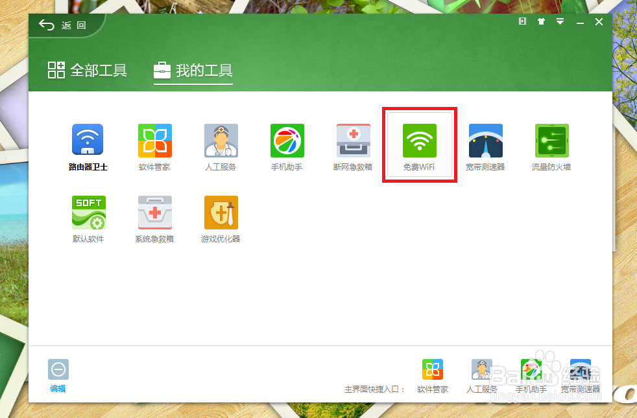637x418 pixels.
Task: Open the main menu dropdown triangle
Action: pyautogui.click(x=560, y=21)
